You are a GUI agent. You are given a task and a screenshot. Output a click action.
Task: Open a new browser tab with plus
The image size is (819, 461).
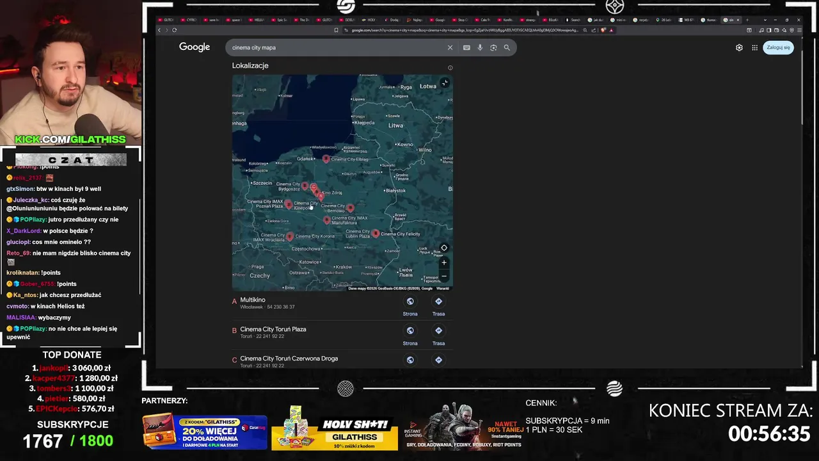(747, 20)
